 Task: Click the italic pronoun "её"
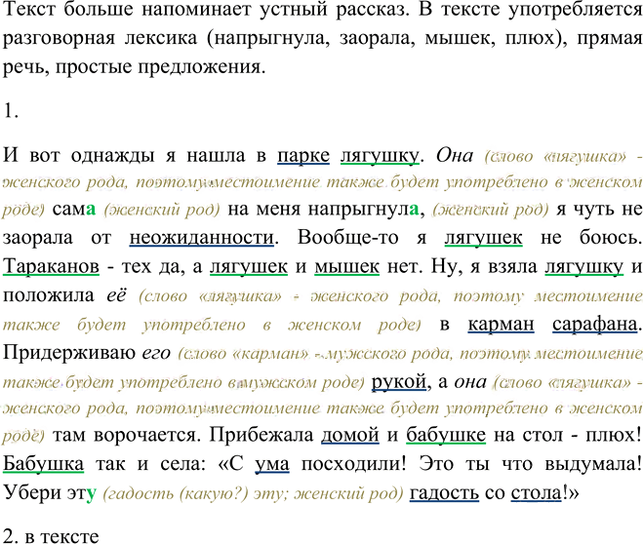coord(116,295)
